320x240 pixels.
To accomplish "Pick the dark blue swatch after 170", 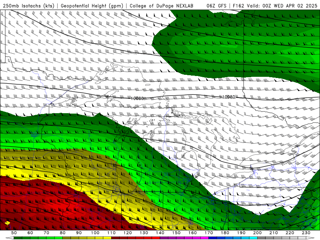I will (x=213, y=238).
